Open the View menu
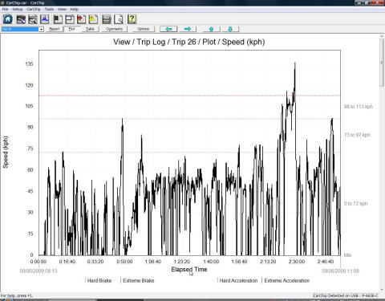Image resolution: width=385 pixels, height=301 pixels. [62, 9]
